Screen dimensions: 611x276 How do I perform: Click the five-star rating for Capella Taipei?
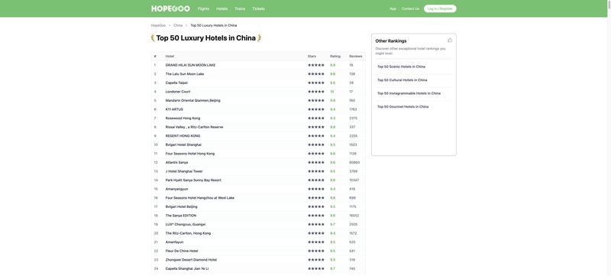(316, 83)
